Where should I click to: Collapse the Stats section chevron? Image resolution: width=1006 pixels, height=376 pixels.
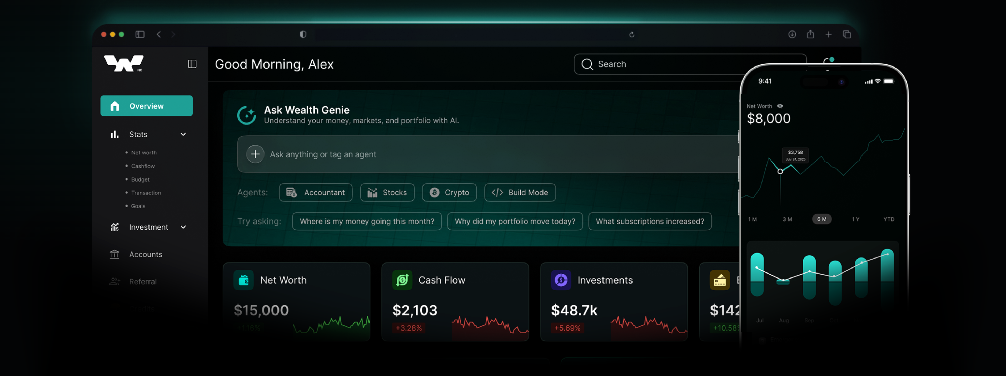coord(183,134)
